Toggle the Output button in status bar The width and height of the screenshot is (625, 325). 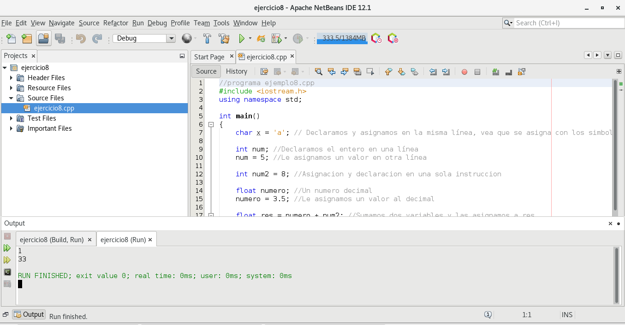[x=29, y=315]
